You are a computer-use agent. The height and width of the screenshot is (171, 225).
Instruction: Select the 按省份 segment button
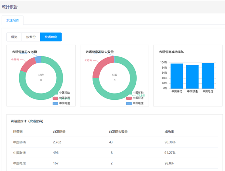[31, 37]
